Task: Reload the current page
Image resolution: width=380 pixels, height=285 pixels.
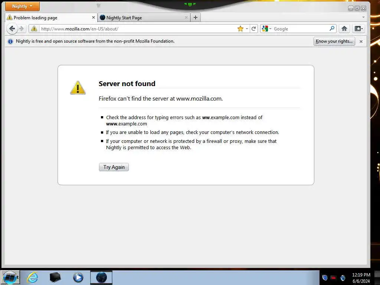Action: pyautogui.click(x=254, y=29)
